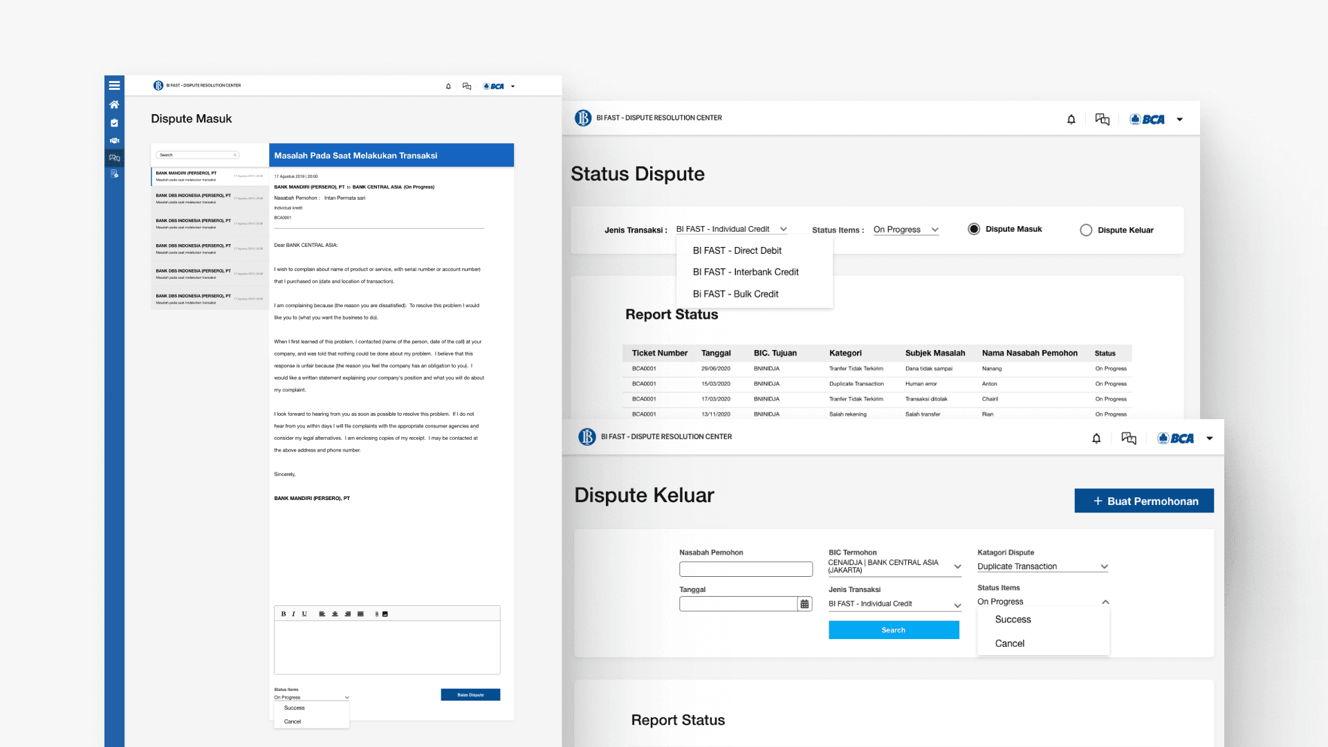Click the Nanang table cell
The height and width of the screenshot is (747, 1328).
pyautogui.click(x=991, y=369)
